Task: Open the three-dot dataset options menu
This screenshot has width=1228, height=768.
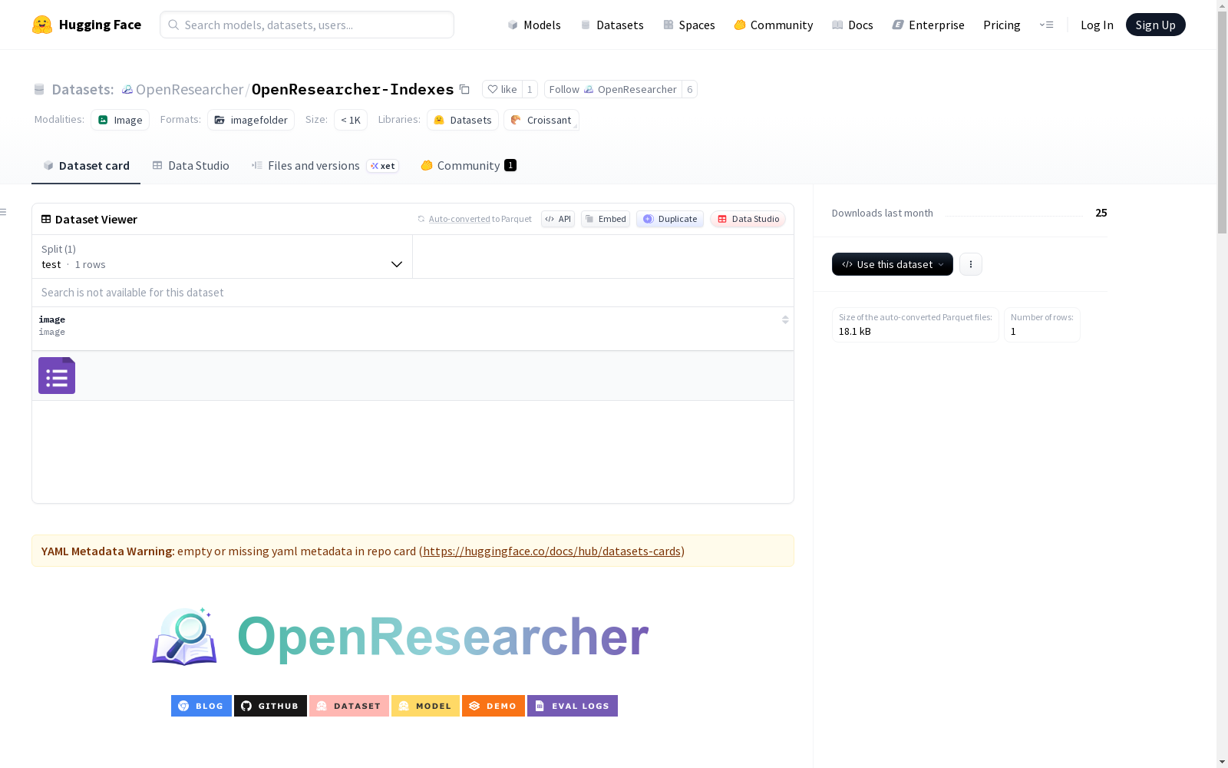Action: (x=971, y=264)
